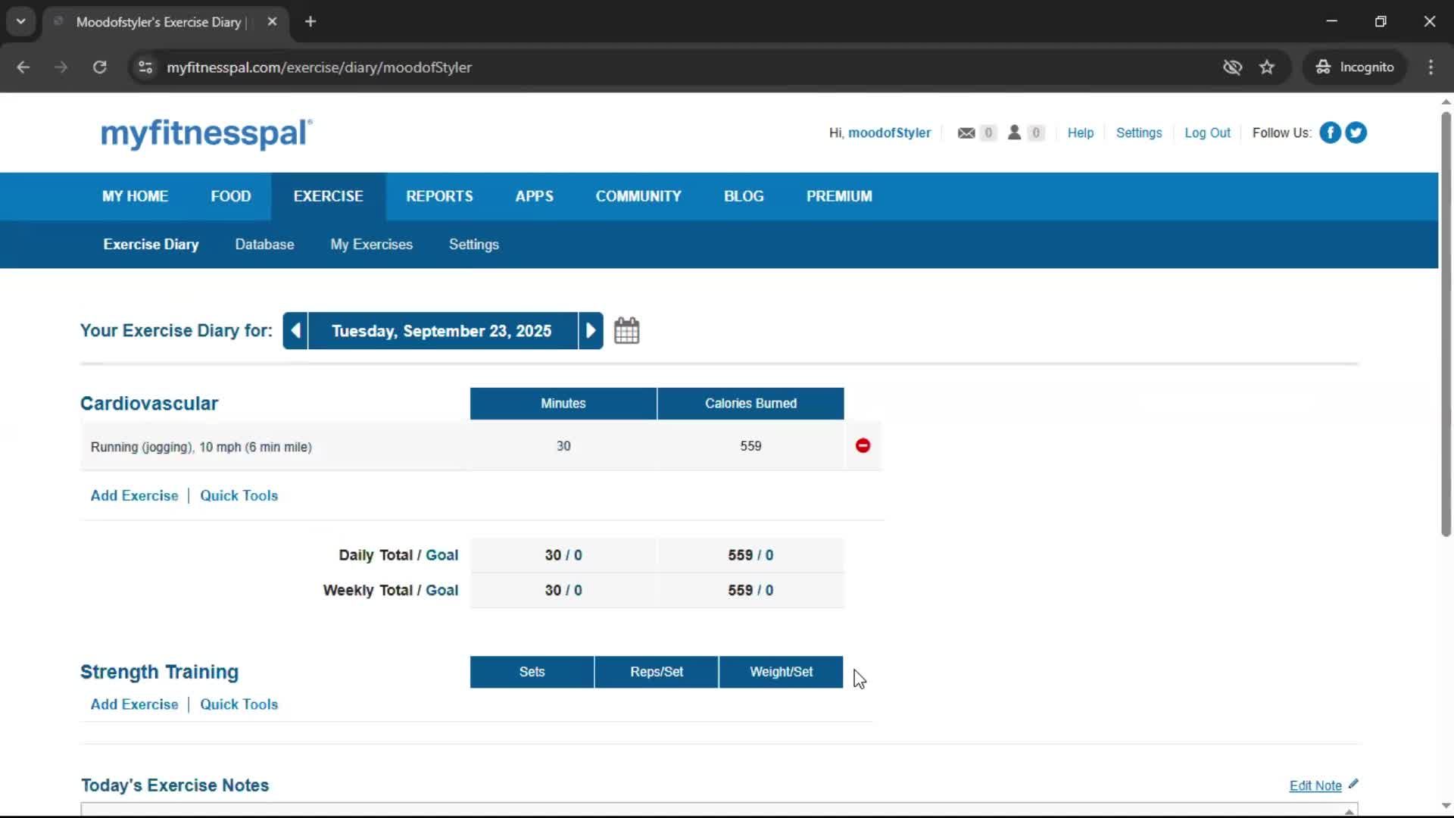This screenshot has width=1454, height=818.
Task: Click the Edit Note pencil icon
Action: (1353, 784)
